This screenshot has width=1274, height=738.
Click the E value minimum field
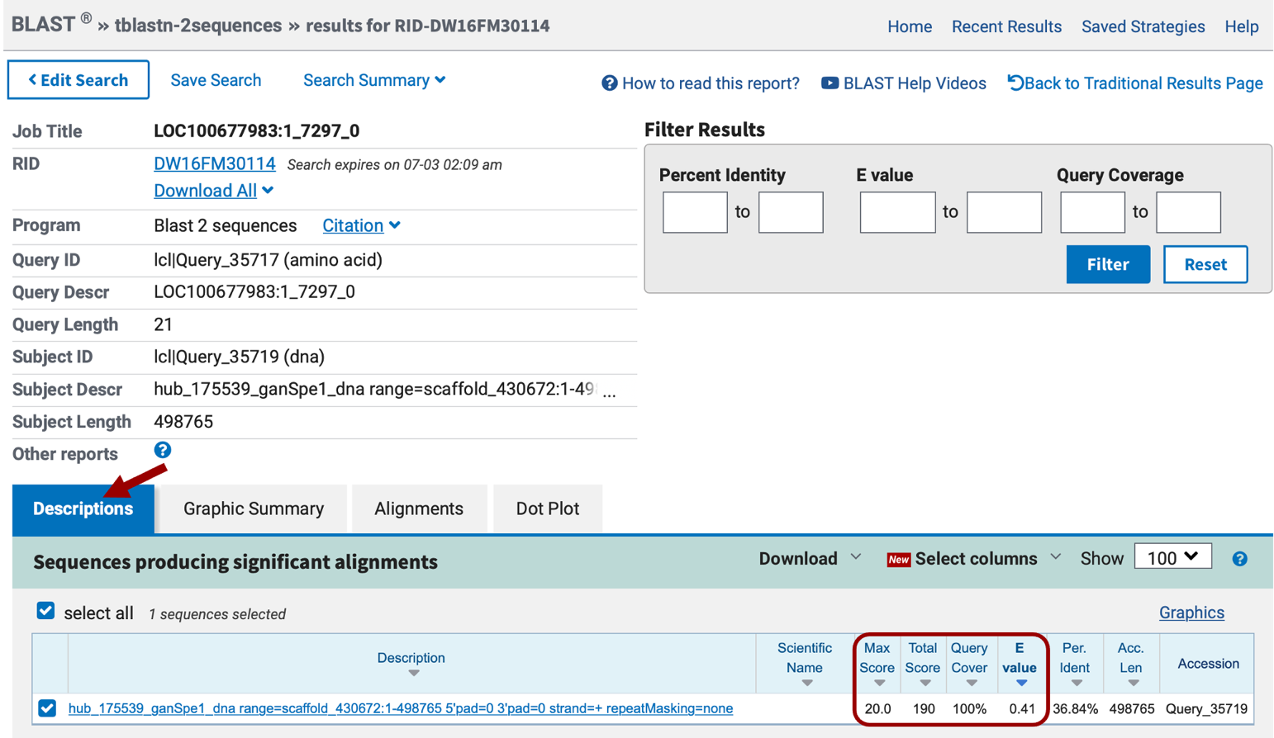[x=897, y=212]
